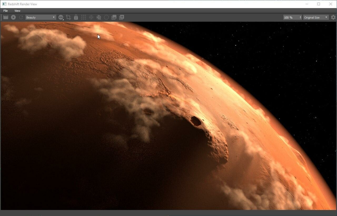Open the render view settings gear

click(x=333, y=17)
